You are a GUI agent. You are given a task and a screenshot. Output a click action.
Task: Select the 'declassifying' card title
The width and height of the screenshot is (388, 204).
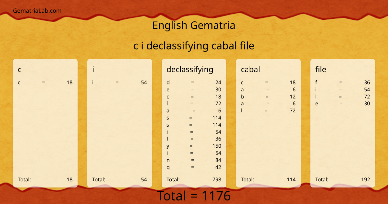[x=190, y=70]
